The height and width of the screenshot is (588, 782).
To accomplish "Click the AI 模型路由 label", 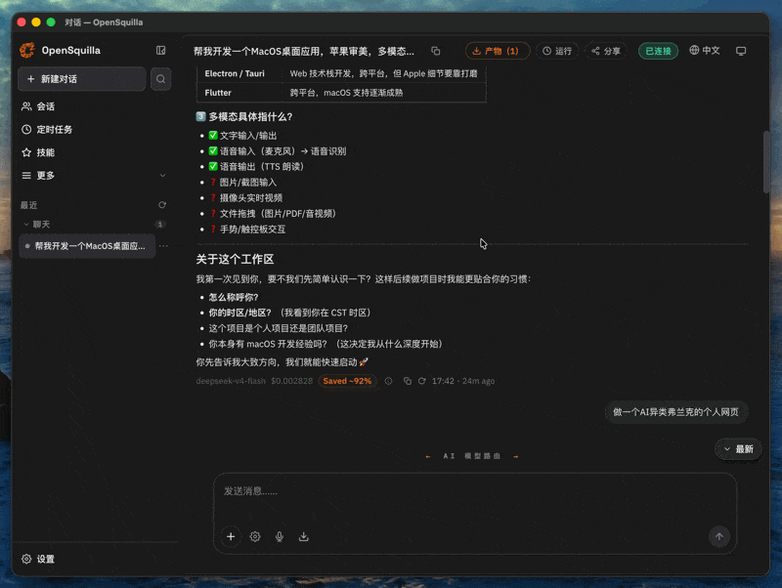I will click(x=472, y=456).
